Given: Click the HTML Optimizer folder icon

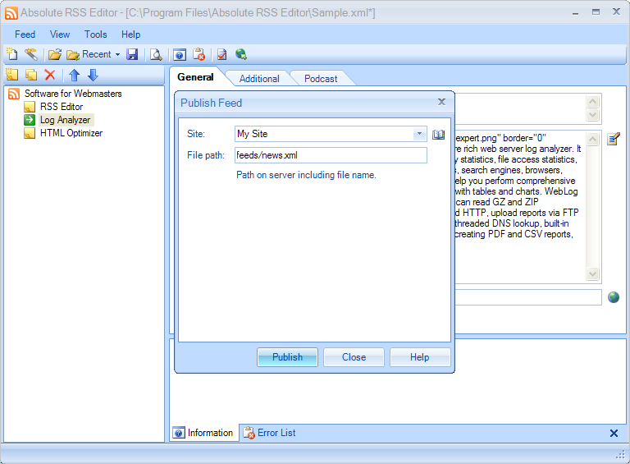Looking at the screenshot, I should coord(30,133).
